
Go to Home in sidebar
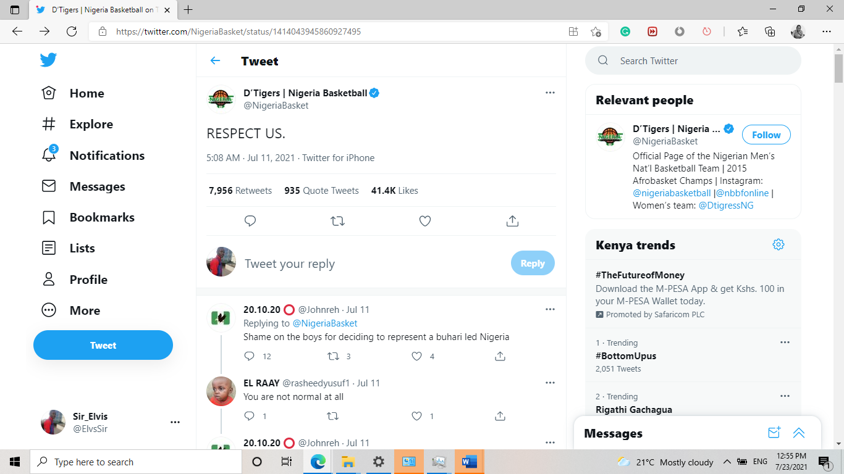(73, 93)
